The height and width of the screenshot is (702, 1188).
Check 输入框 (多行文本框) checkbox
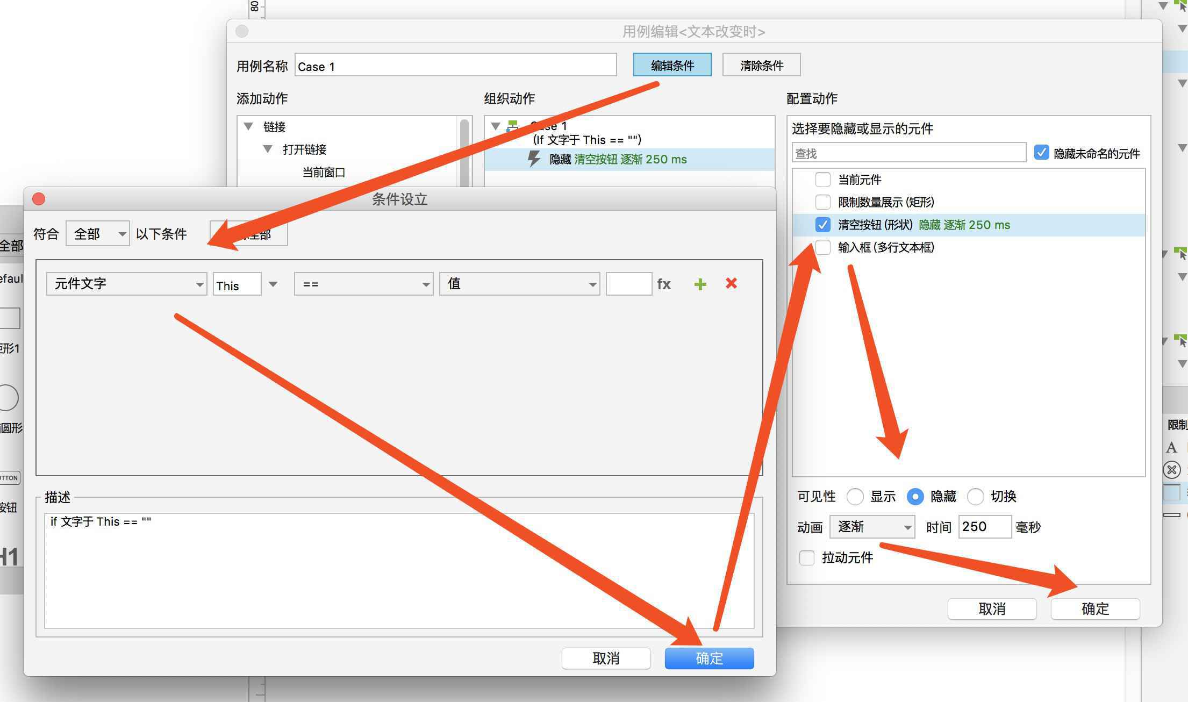[822, 247]
